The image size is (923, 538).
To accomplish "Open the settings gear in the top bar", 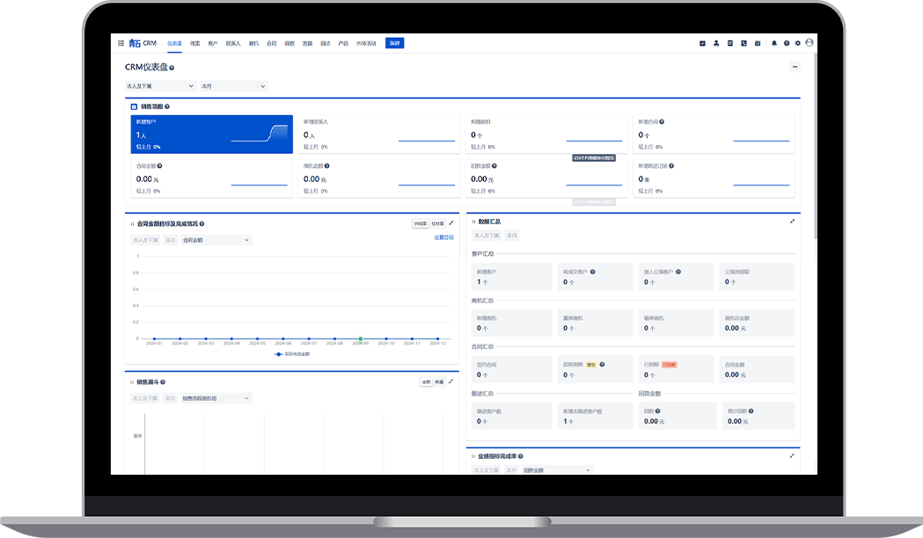I will coord(798,43).
